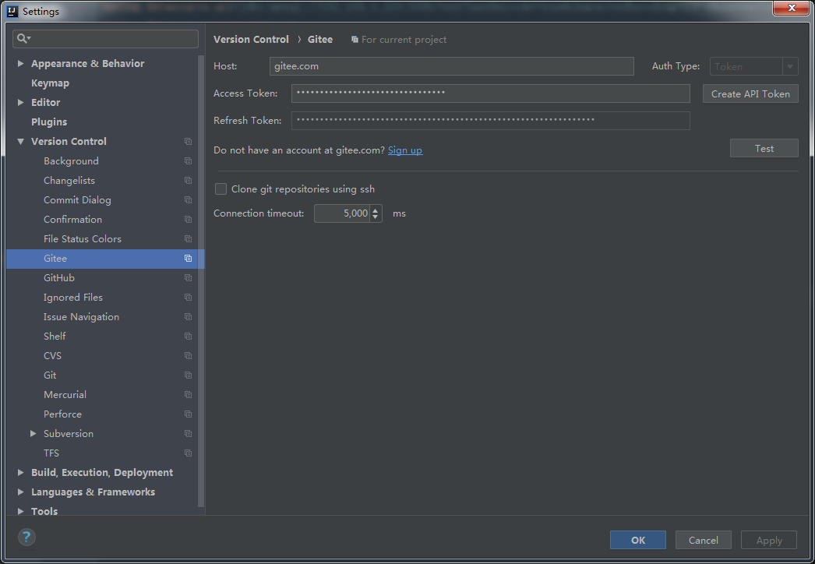
Task: Click the project icon on the GitHub row
Action: (188, 278)
